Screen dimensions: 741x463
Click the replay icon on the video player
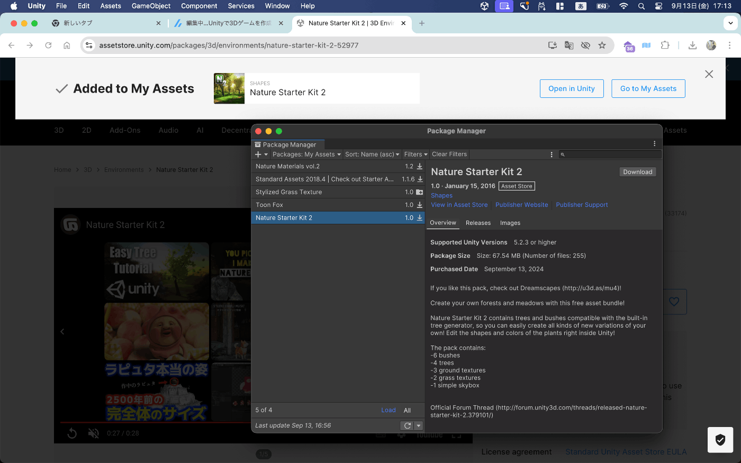(72, 433)
